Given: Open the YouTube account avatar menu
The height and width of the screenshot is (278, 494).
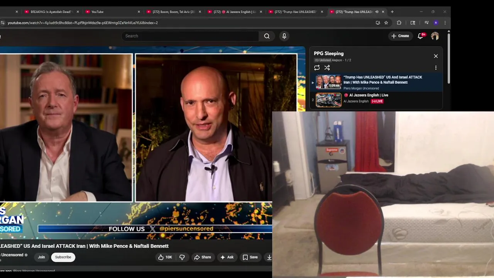Looking at the screenshot, I should point(435,36).
